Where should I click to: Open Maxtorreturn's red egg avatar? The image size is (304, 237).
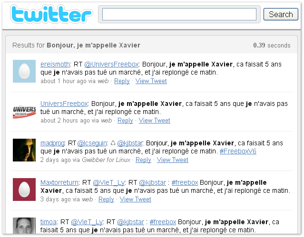[x=24, y=190]
